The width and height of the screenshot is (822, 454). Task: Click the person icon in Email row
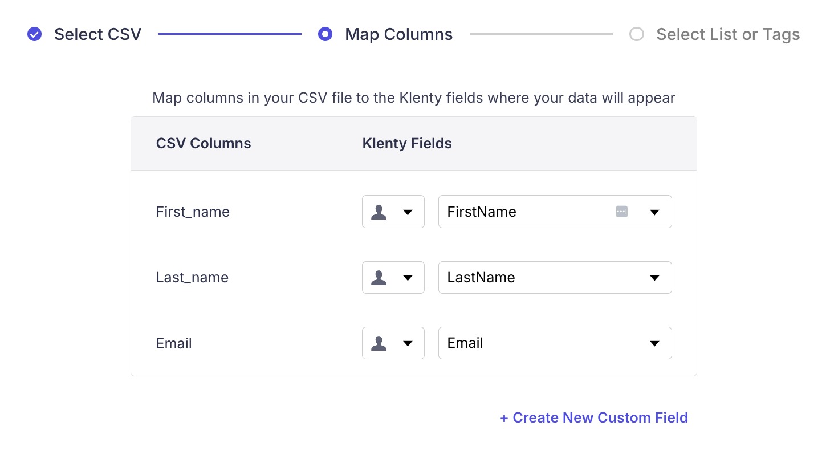[379, 343]
